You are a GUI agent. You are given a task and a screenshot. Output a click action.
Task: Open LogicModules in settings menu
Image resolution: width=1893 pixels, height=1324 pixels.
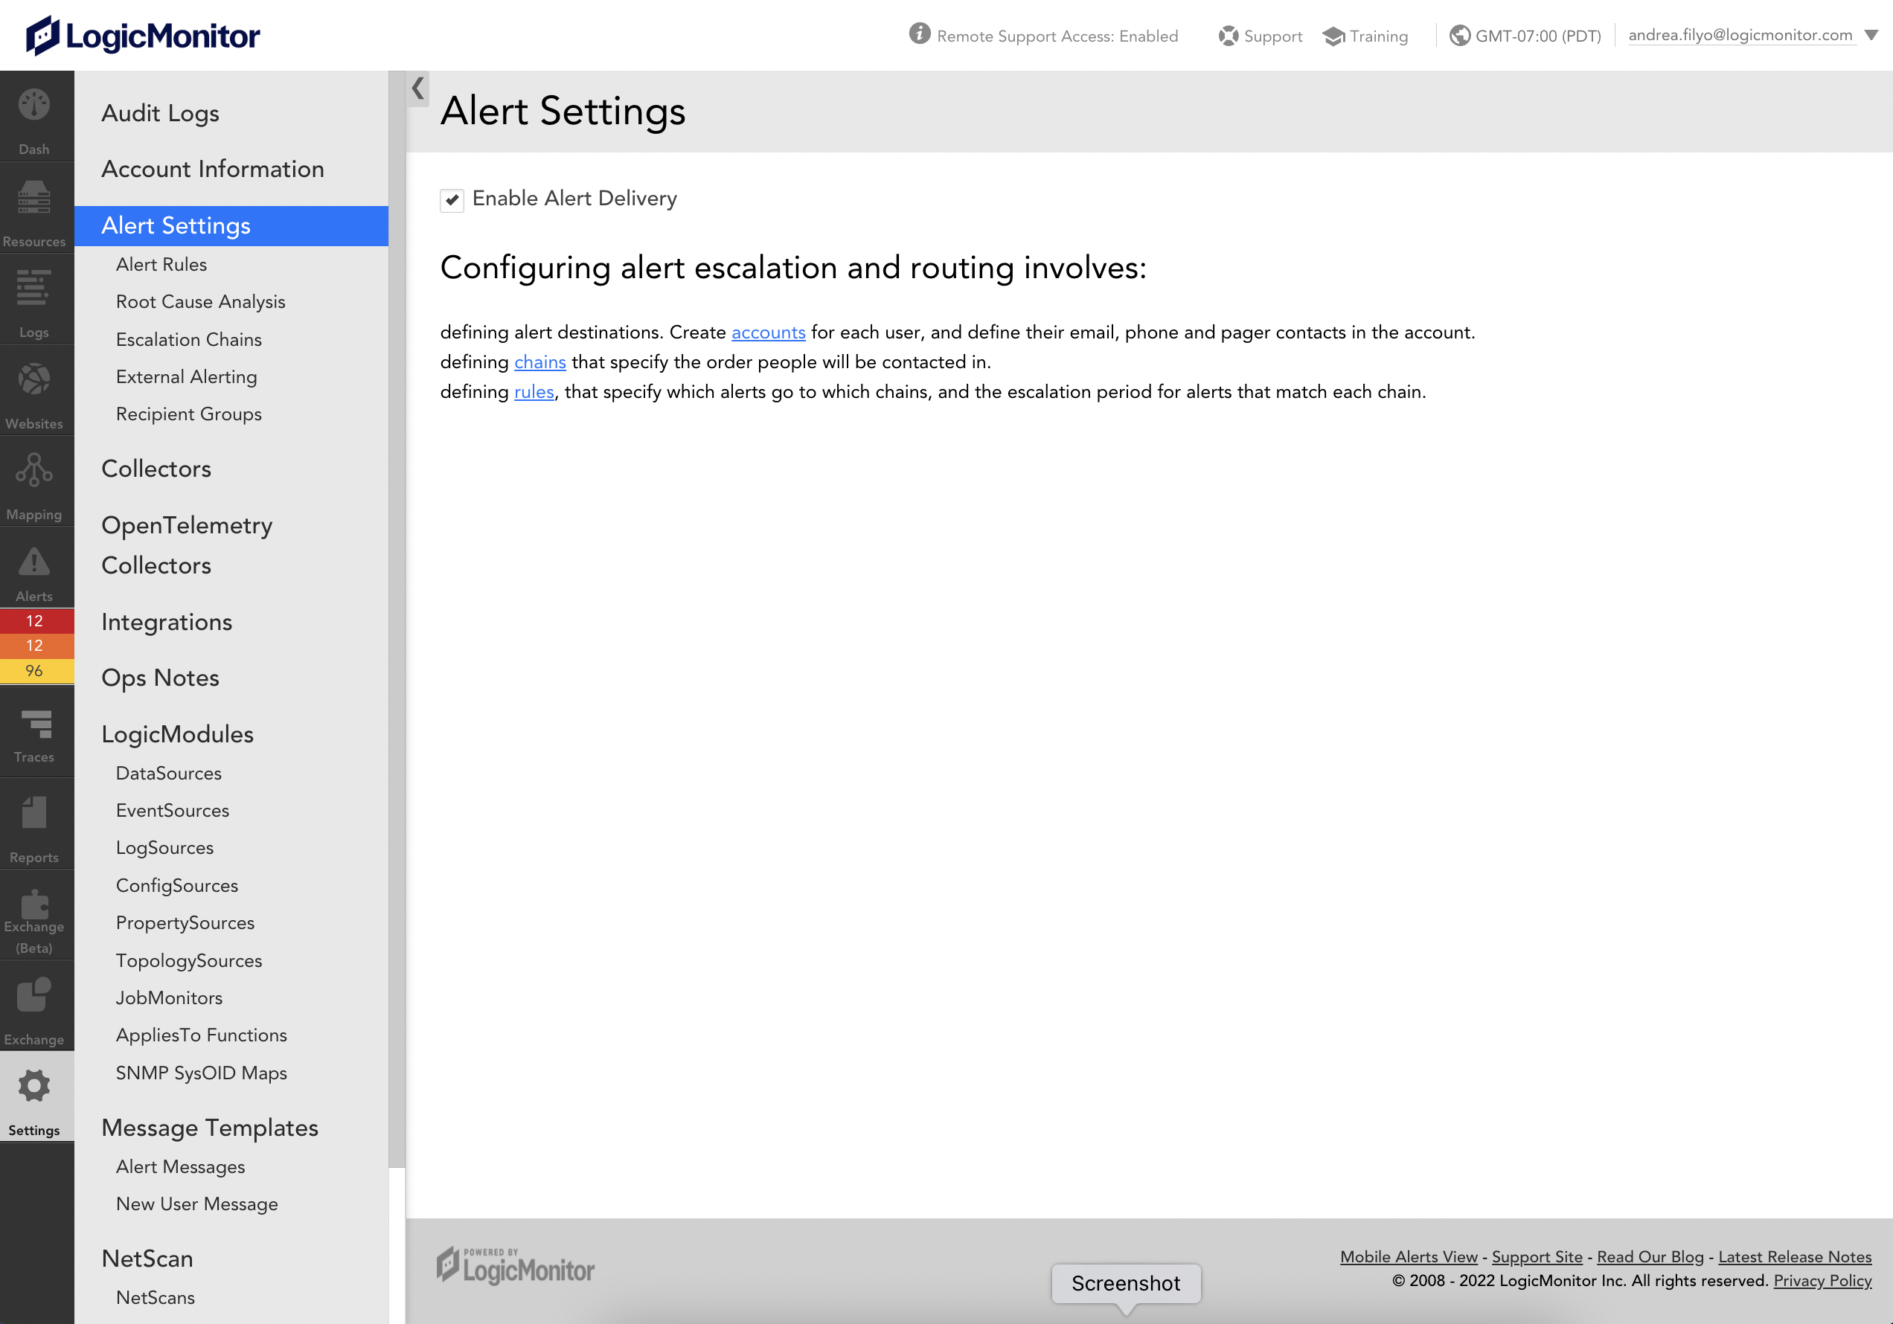(178, 735)
